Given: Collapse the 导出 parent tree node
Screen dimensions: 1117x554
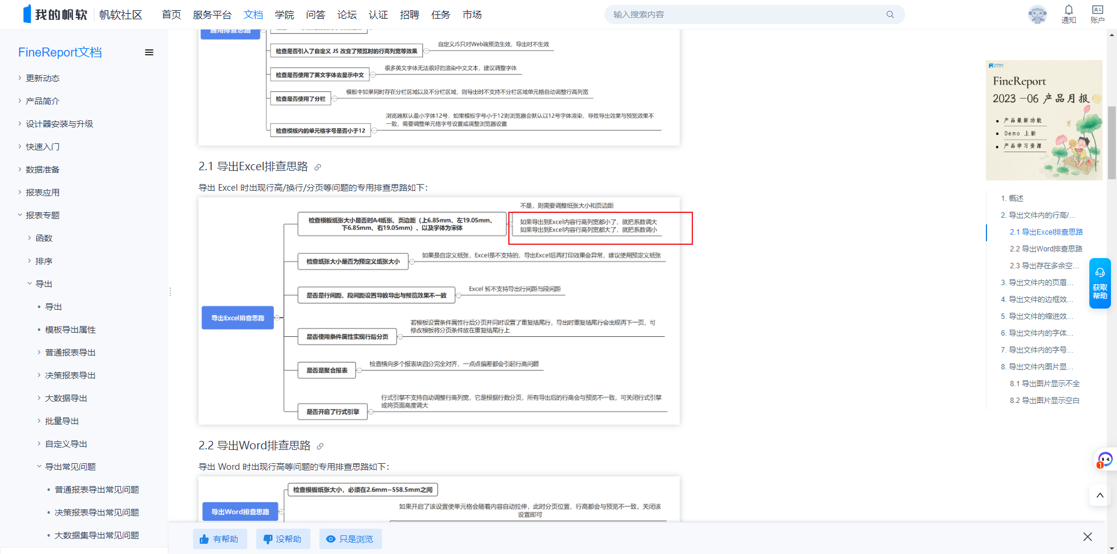Looking at the screenshot, I should point(29,283).
